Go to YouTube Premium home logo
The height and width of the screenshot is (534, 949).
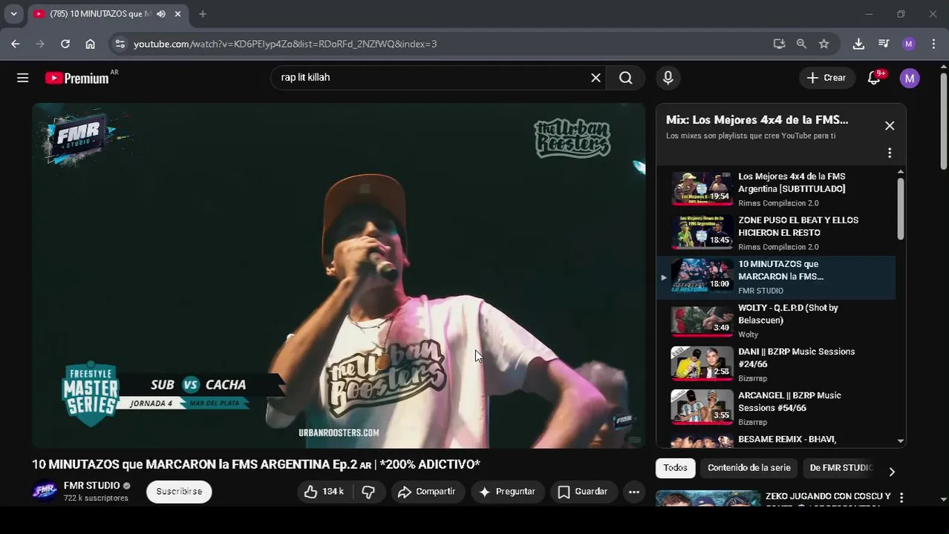tap(77, 78)
